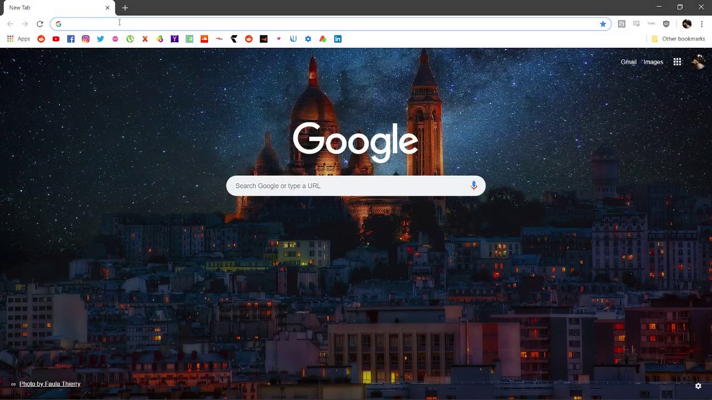This screenshot has width=712, height=400.
Task: Open the green E square bookmark
Action: (x=189, y=39)
